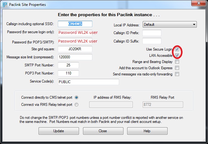Click the Callsign ID Suffix field

[x=152, y=41]
